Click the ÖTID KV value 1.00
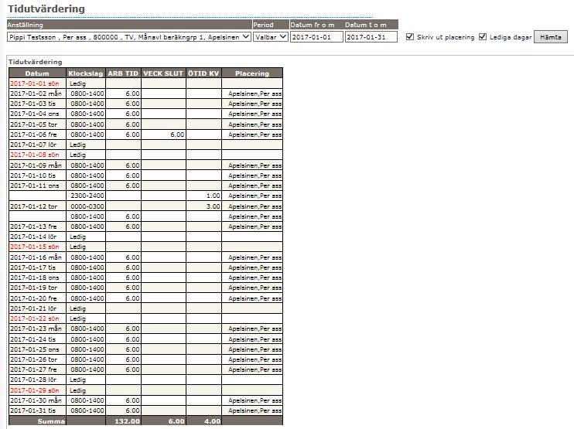This screenshot has height=429, width=574. (213, 196)
